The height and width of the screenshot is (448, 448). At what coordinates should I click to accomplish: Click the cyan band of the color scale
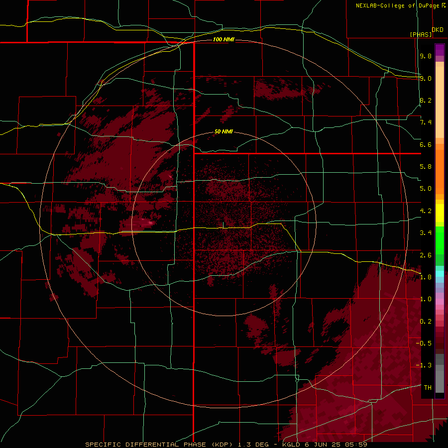point(440,274)
